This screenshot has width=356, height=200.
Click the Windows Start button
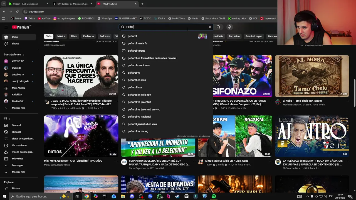pos(5,196)
